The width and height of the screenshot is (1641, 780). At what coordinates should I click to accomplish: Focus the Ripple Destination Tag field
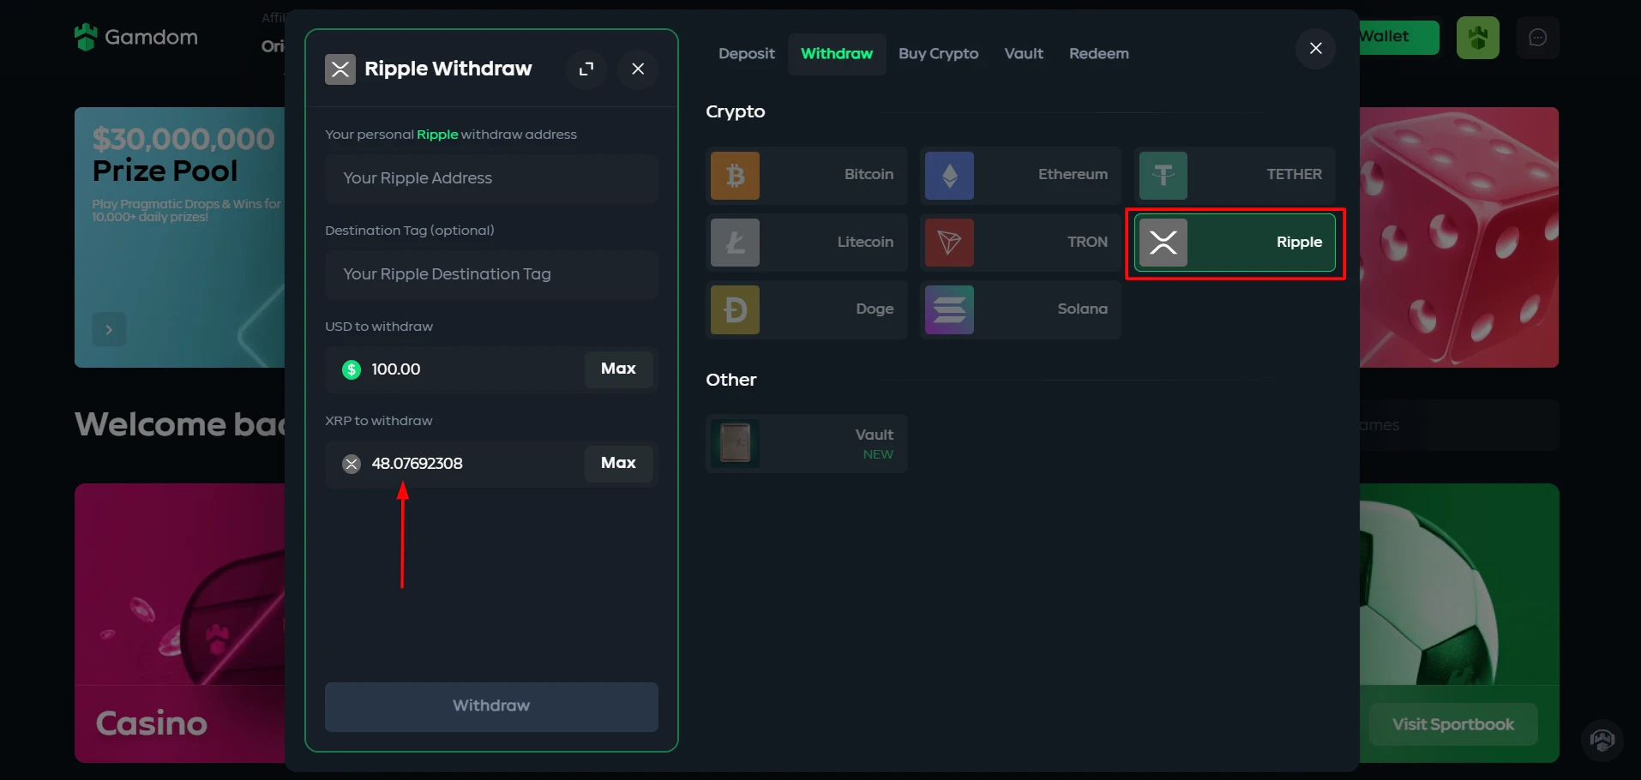(x=491, y=274)
